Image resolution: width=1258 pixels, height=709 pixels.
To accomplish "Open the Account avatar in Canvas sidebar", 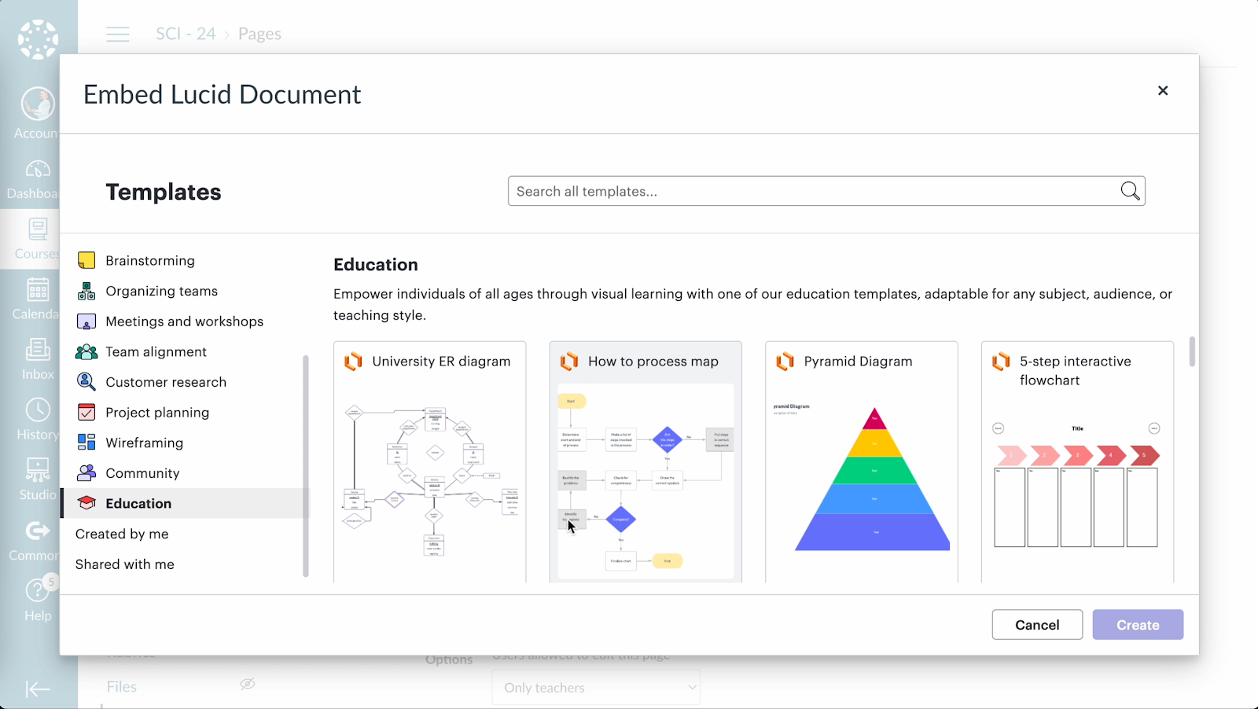I will tap(38, 104).
